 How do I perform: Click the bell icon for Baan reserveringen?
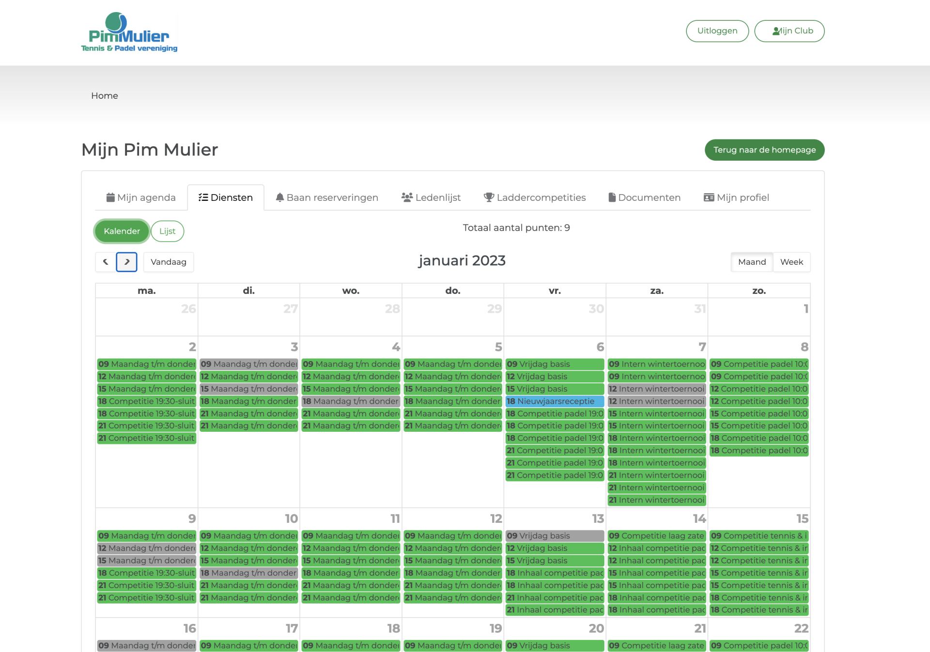[279, 197]
